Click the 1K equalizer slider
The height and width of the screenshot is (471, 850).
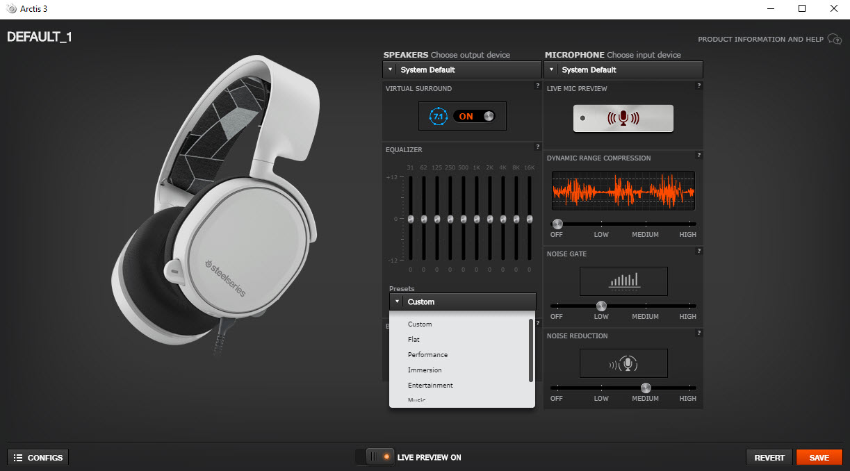click(x=477, y=219)
